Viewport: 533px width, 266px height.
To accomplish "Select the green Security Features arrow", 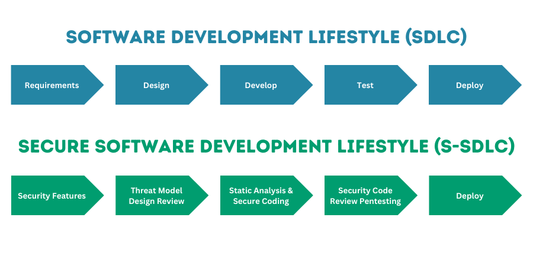I will 52,196.
